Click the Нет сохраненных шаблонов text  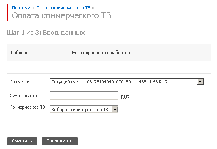pyautogui.click(x=101, y=53)
